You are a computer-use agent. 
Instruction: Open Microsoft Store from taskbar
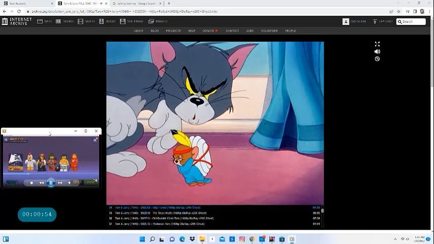click(x=282, y=239)
